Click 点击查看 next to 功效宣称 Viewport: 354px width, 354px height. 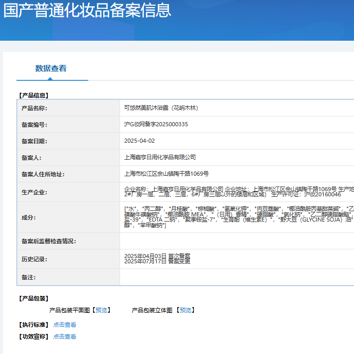click(x=65, y=336)
